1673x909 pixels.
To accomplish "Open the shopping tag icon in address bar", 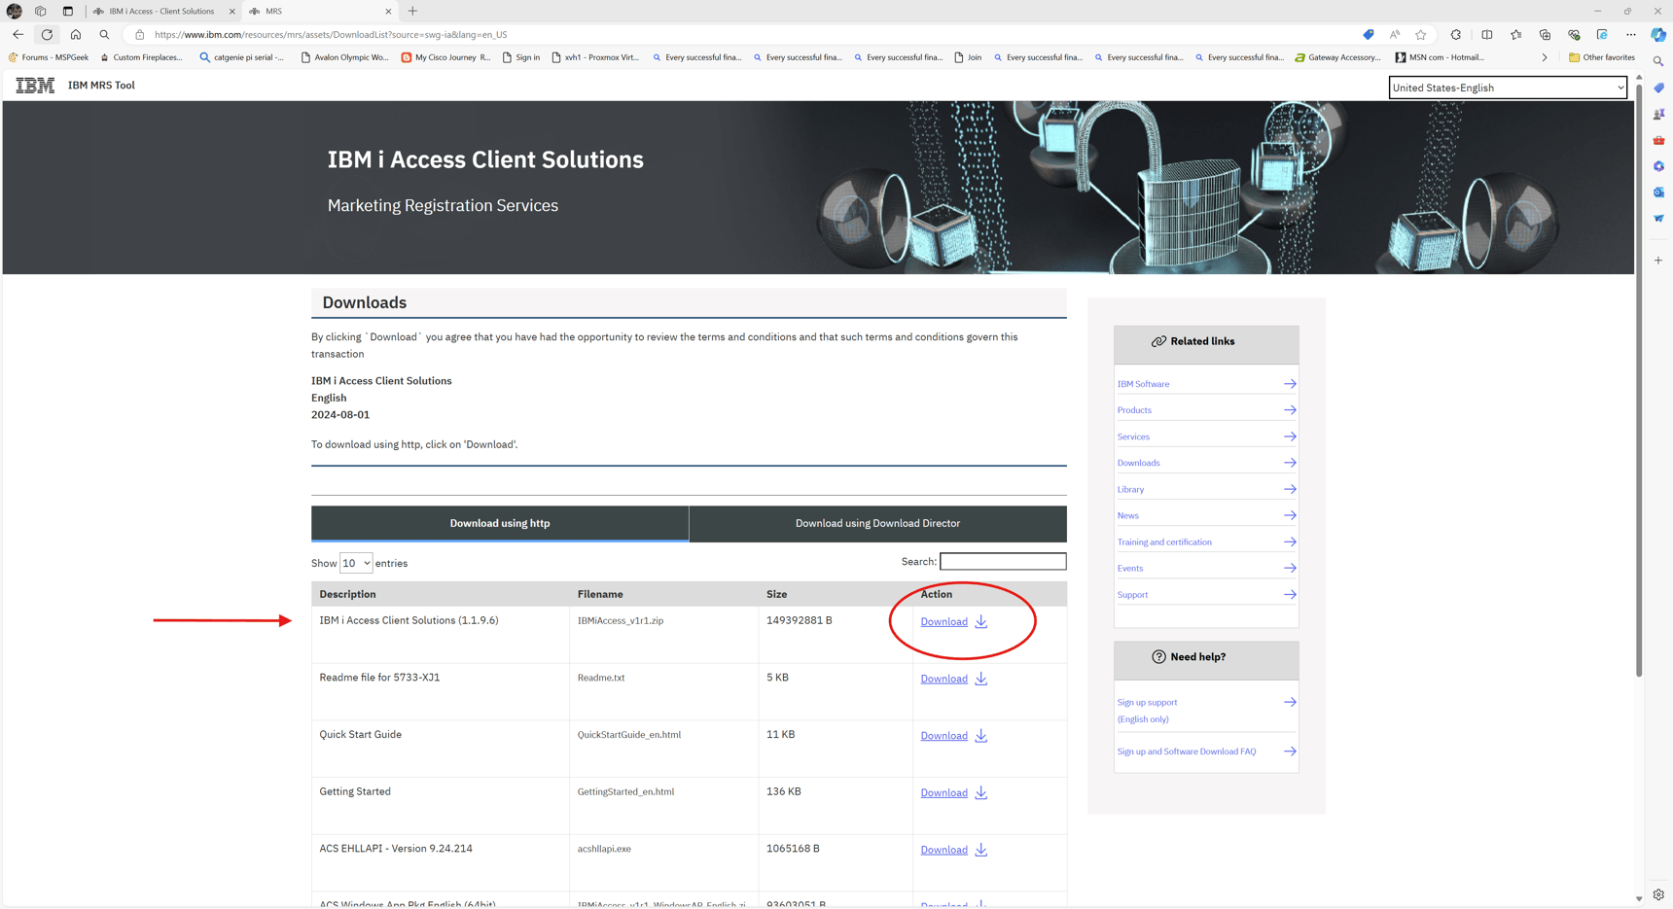I will [1369, 34].
